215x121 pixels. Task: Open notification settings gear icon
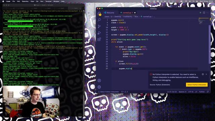203,74
